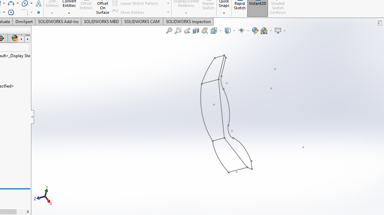Open the Trim Entities dropdown arrow

point(52,13)
